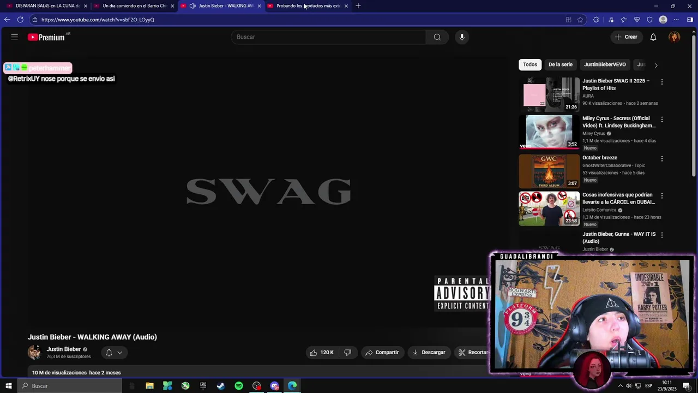The image size is (698, 393).
Task: Open SWAG II playlist thumbnail
Action: pyautogui.click(x=549, y=94)
